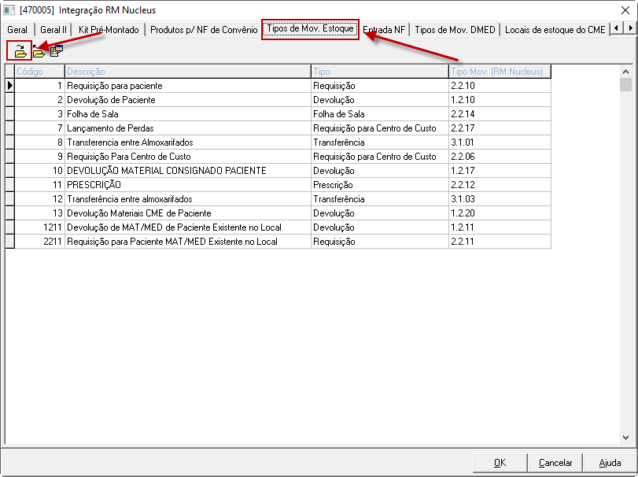Image resolution: width=638 pixels, height=477 pixels.
Task: Select the Tipos de Mov. Estoque tab
Action: (x=310, y=29)
